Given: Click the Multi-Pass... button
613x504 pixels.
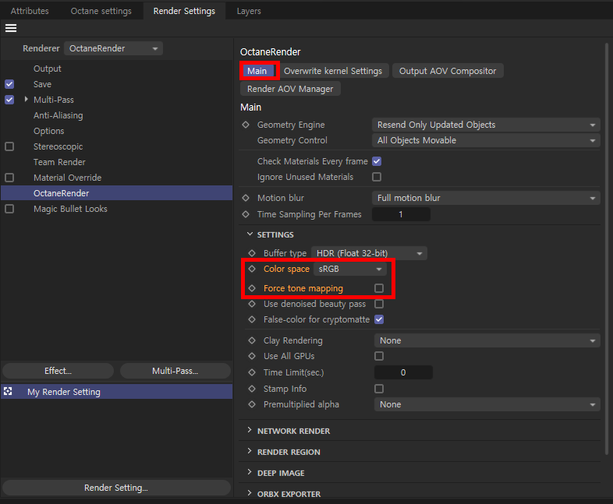Looking at the screenshot, I should pos(175,371).
